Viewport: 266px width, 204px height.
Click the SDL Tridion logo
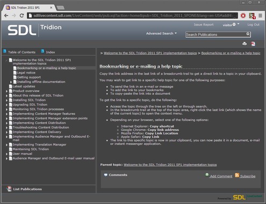coord(34,30)
